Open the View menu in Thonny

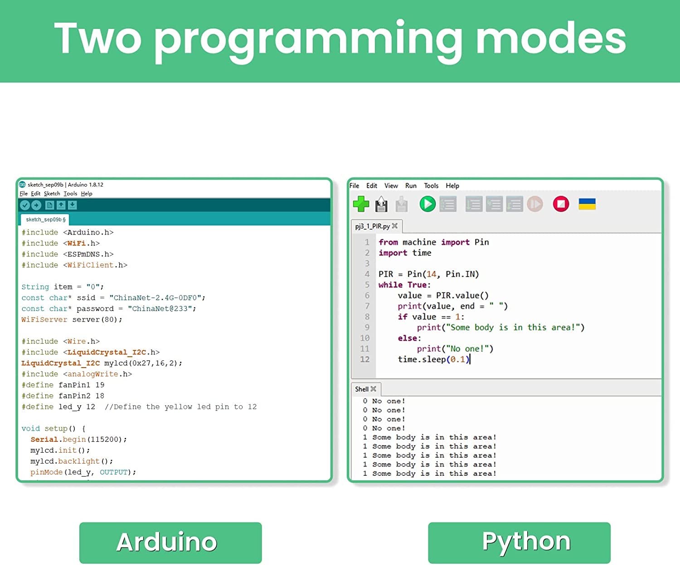click(391, 186)
